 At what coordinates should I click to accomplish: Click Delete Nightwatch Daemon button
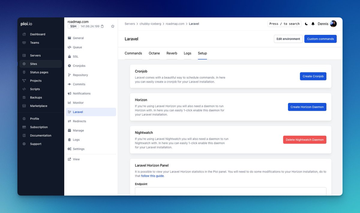coord(305,139)
